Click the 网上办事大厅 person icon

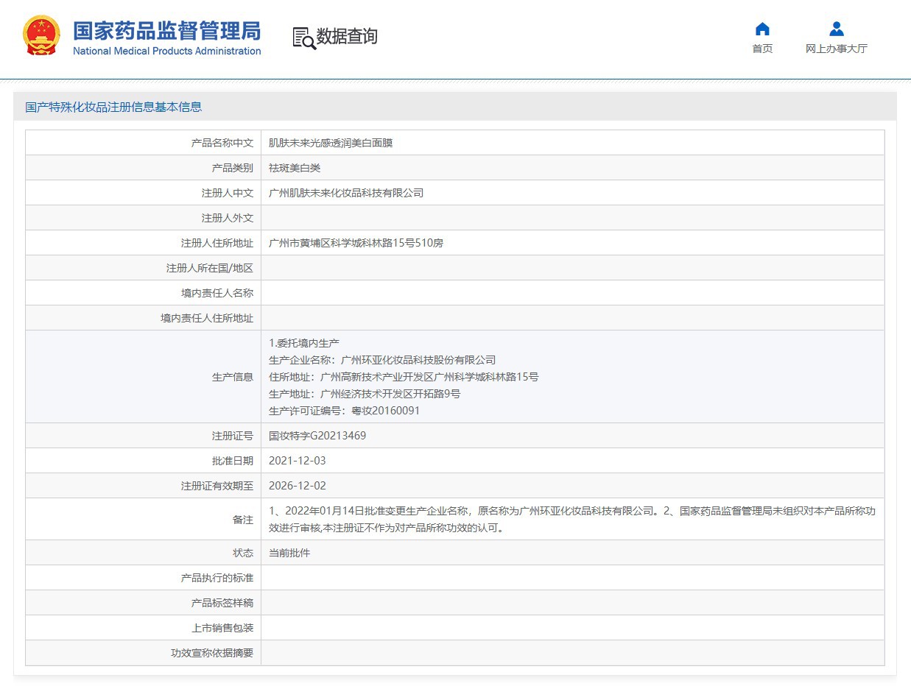(836, 29)
